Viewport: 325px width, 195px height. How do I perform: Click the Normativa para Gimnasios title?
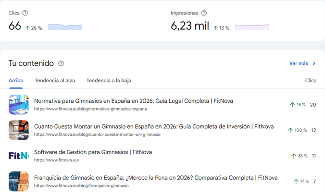(x=134, y=101)
